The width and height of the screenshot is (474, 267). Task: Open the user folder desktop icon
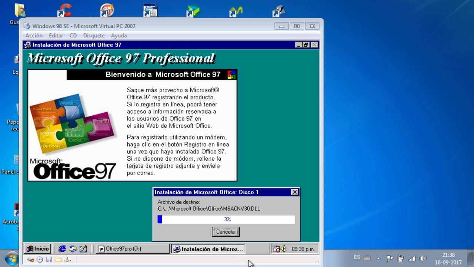(x=19, y=10)
